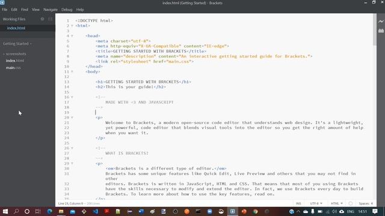This screenshot has width=385, height=216.
Task: Open Live Preview lightning bolt icon
Action: pos(381,22)
